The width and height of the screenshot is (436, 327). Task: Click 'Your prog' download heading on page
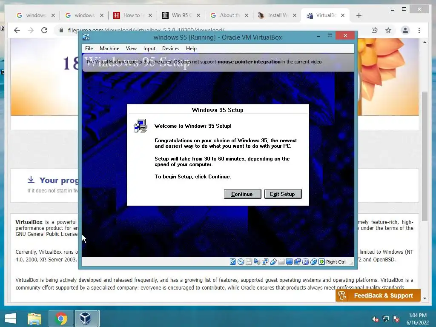click(59, 181)
